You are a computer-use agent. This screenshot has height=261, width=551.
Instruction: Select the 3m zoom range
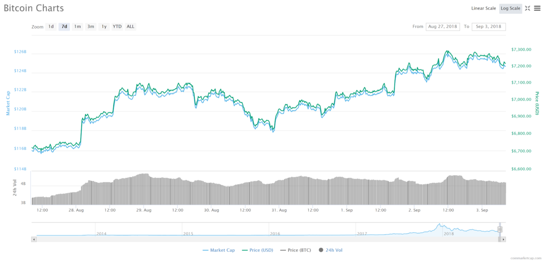91,27
